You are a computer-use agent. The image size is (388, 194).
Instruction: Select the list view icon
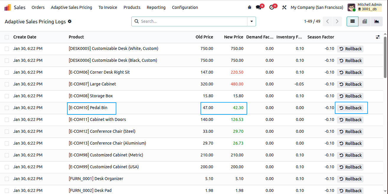[353, 21]
